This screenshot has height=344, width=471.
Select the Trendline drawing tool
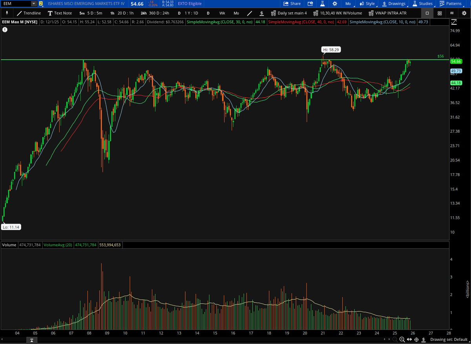click(29, 13)
